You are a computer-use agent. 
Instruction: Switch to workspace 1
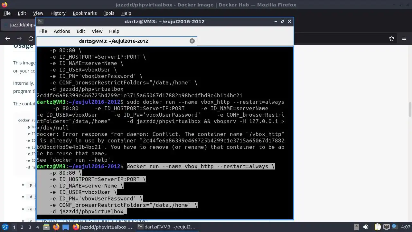(14, 227)
